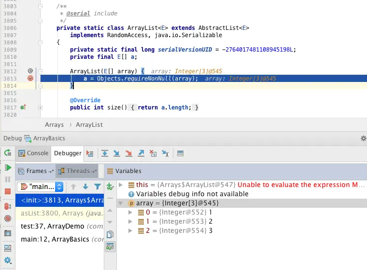Viewport: 367px width, 270px height.
Task: Click 'Variables debug info not available' message
Action: [192, 194]
